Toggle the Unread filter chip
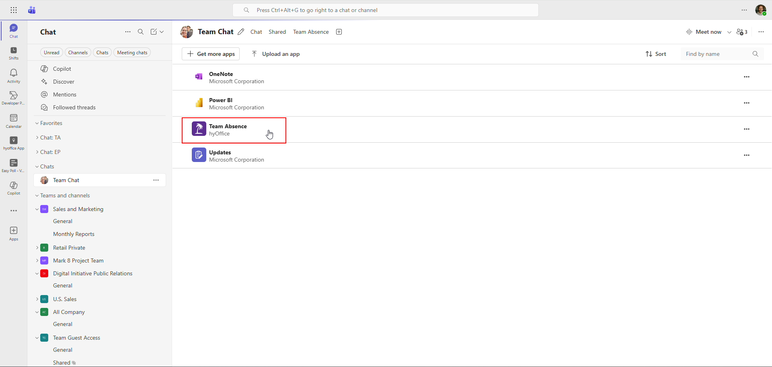 [x=51, y=53]
